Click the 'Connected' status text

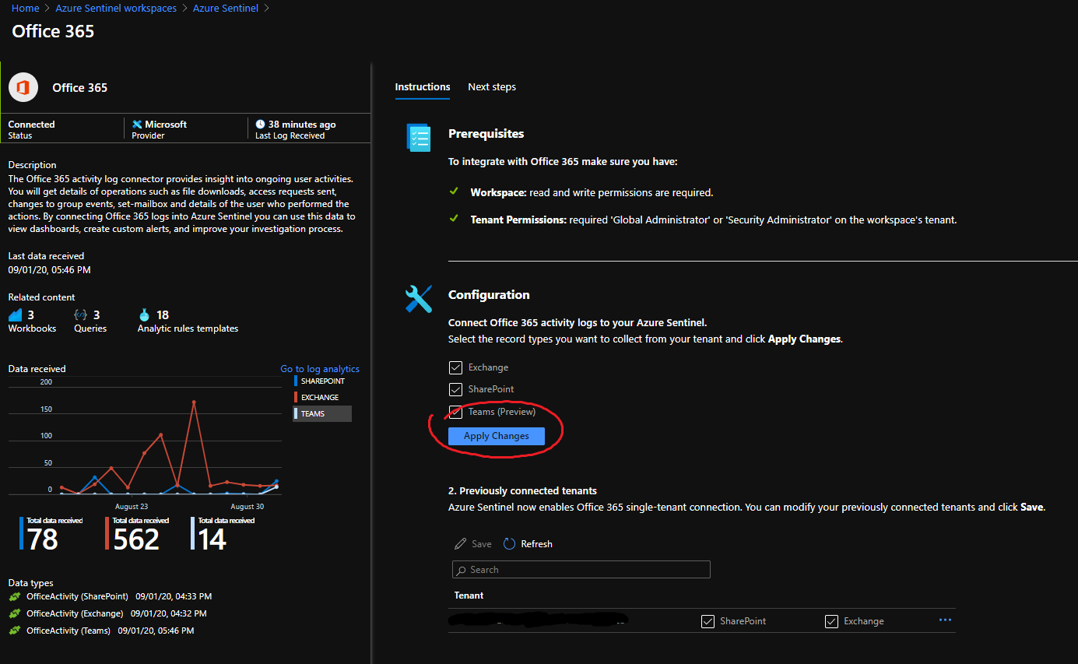click(31, 125)
